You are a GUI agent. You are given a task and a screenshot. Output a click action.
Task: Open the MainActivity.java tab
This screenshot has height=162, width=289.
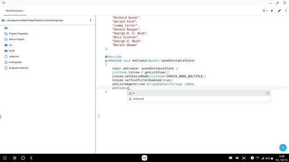15,11
